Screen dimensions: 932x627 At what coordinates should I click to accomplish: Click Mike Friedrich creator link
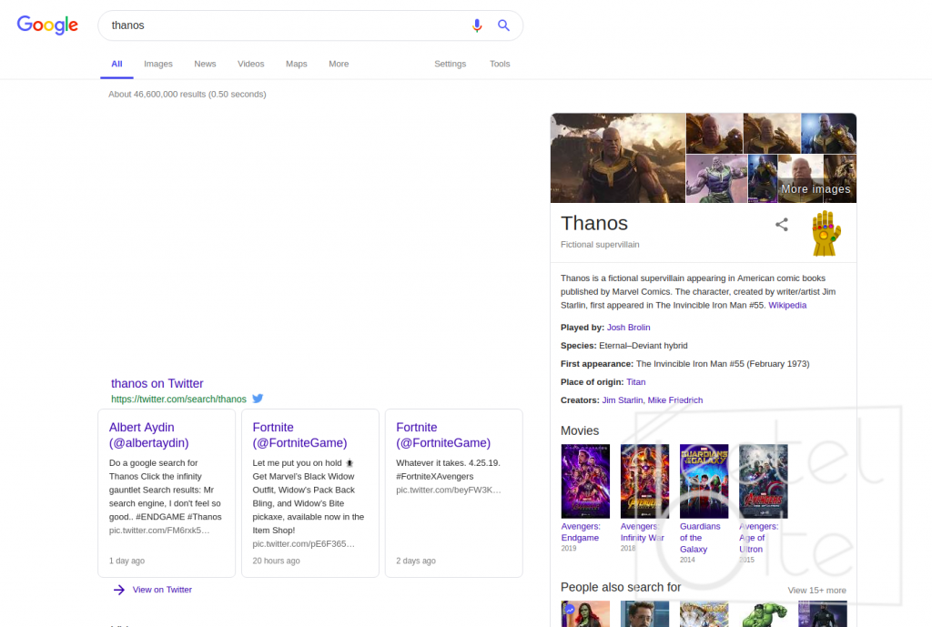click(675, 400)
